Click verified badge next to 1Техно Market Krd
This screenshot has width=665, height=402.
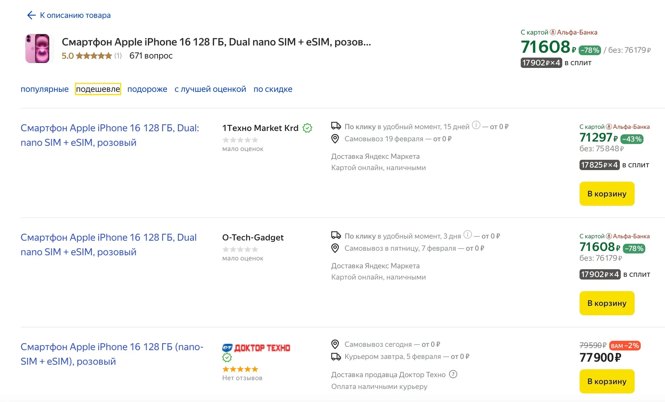307,128
